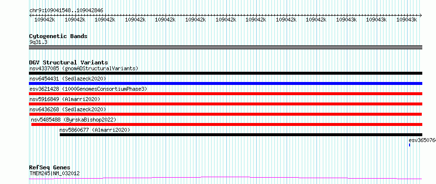Click the nsv6436268 Sedlazeck2020 label
This screenshot has height=184, width=436.
68,109
